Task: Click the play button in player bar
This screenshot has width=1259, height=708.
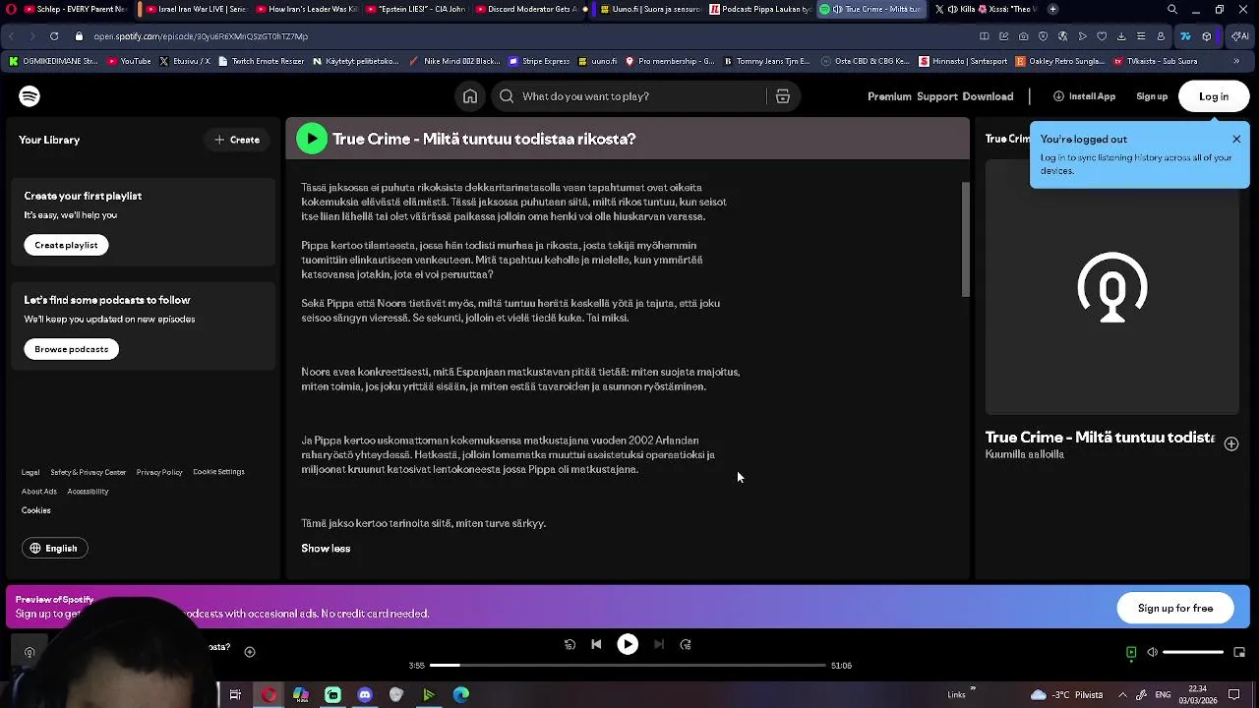Action: click(x=628, y=644)
